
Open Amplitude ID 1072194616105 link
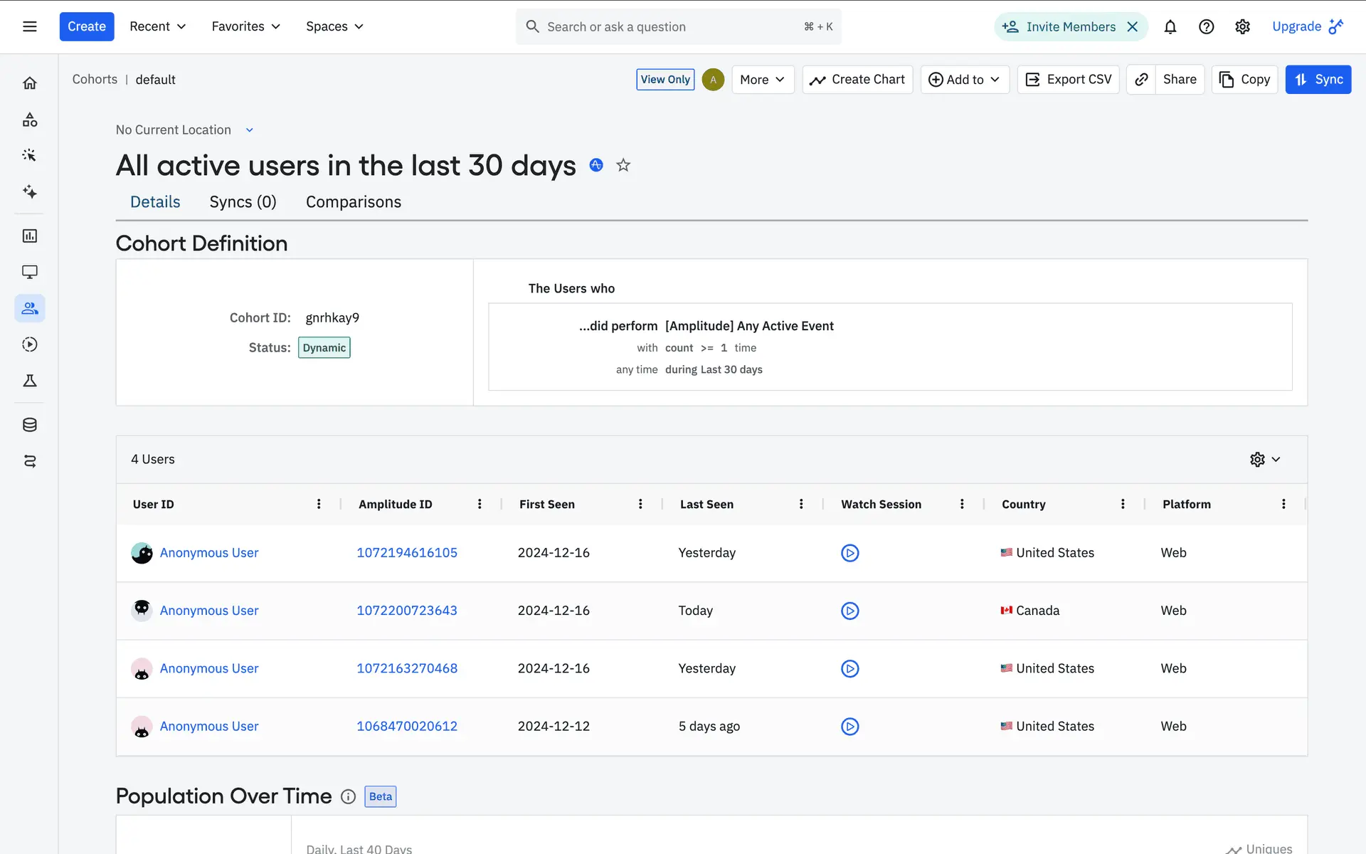point(406,553)
